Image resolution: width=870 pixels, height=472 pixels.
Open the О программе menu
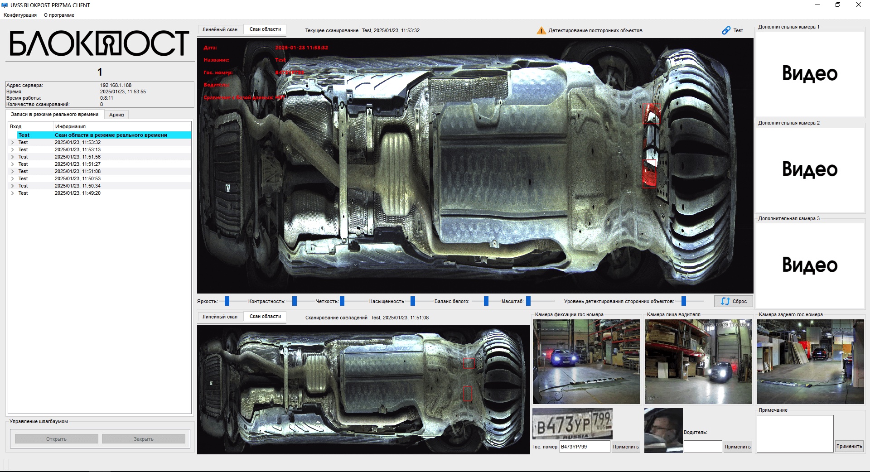click(59, 15)
